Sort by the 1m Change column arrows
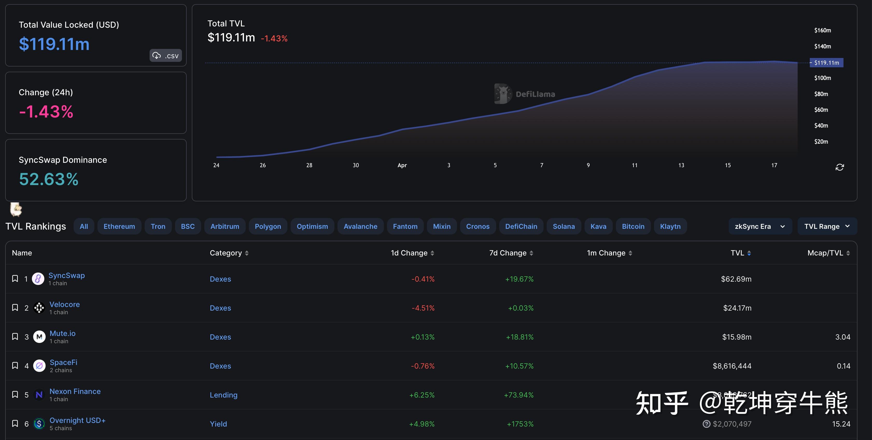Image resolution: width=872 pixels, height=440 pixels. [630, 253]
